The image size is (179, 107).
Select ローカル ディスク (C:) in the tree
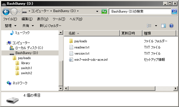(29, 48)
